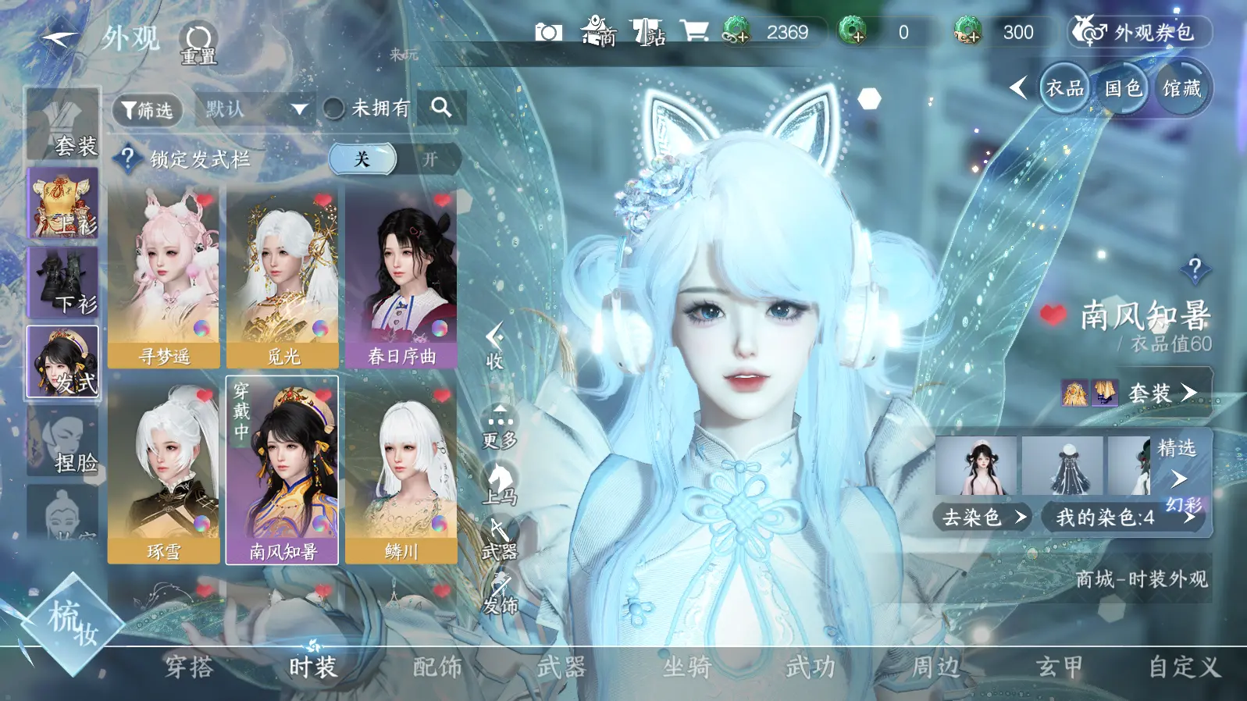Screen dimensions: 1247x701
Task: Collapse the arrow left of 衣品
Action: pyautogui.click(x=1018, y=87)
